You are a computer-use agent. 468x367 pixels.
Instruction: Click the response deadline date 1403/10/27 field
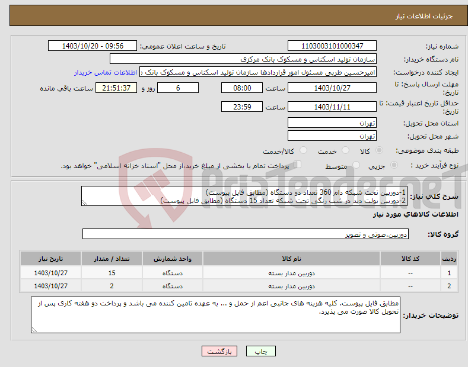coord(332,88)
